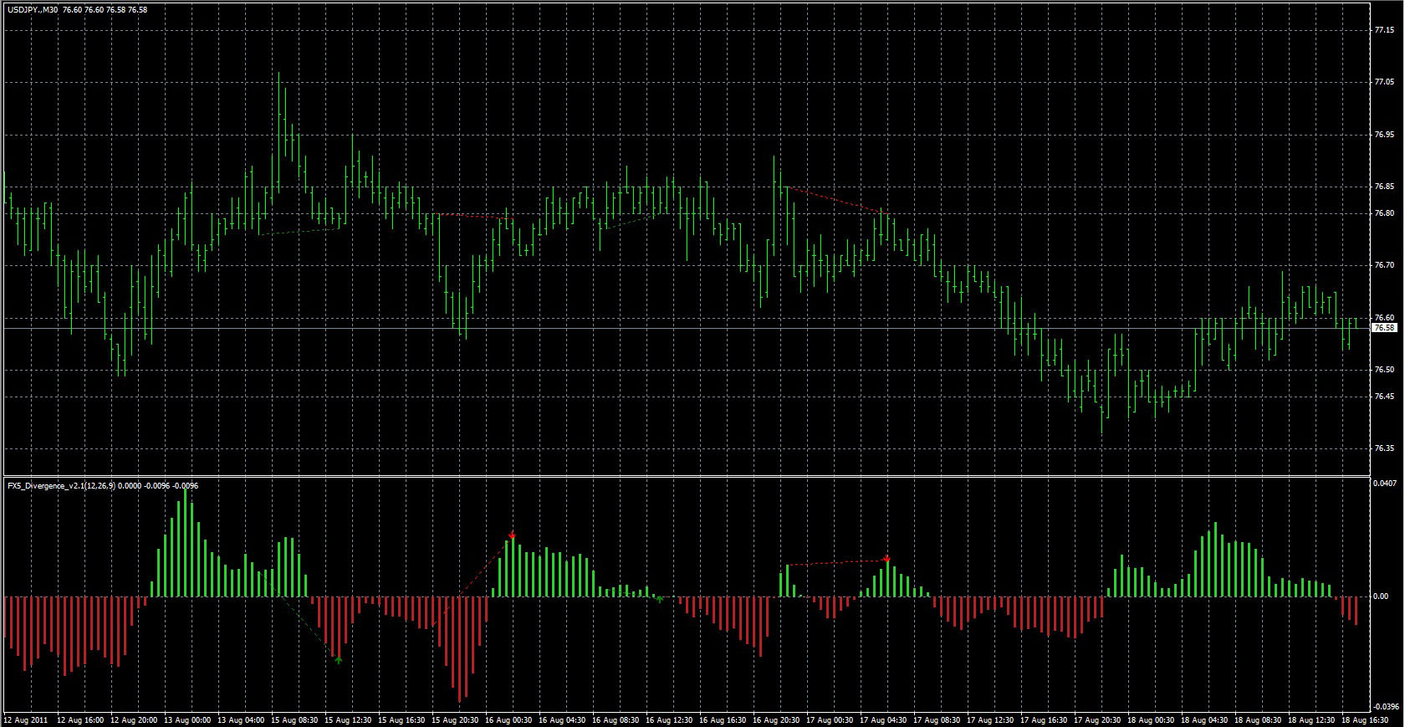Click the "16 Aug 04:30" time label
1405x727 pixels.
pyautogui.click(x=562, y=719)
